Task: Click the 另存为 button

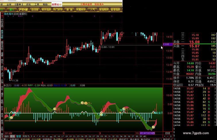Action: [x=26, y=136]
